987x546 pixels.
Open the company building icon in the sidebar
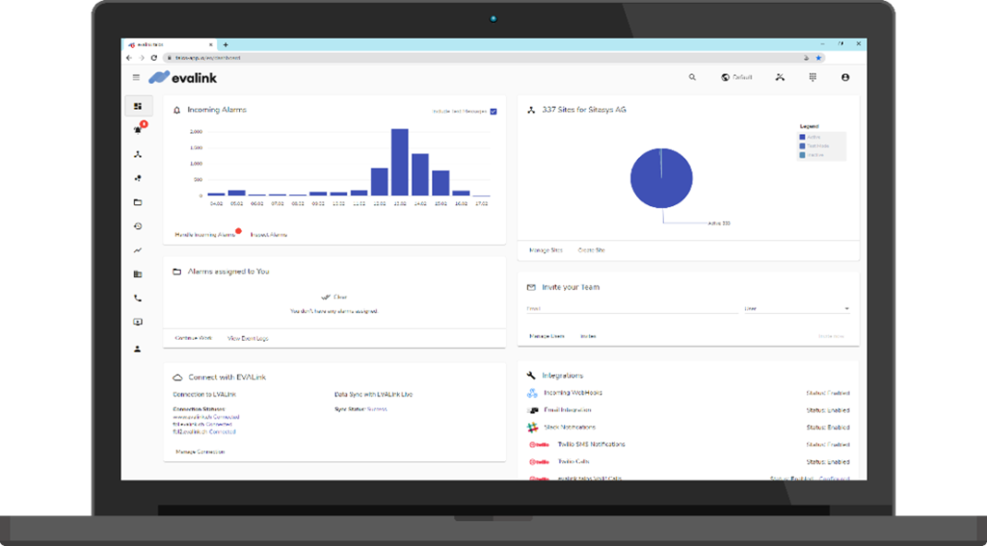tap(138, 274)
